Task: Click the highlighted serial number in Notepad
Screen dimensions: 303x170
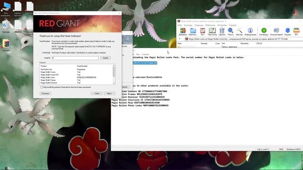Action: [x=145, y=63]
